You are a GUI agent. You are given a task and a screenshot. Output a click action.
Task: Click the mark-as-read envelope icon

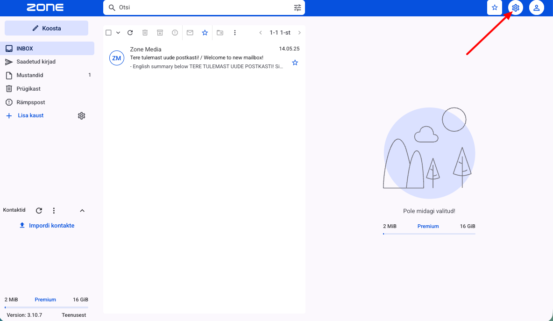(190, 32)
